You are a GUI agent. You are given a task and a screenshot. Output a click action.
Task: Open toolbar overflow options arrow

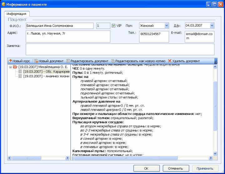215,62
